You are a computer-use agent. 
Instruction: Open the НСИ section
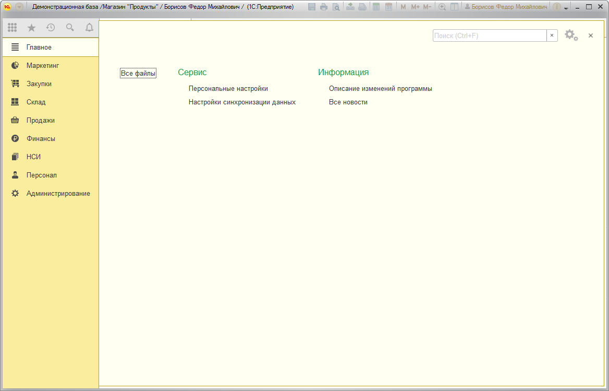pyautogui.click(x=51, y=157)
